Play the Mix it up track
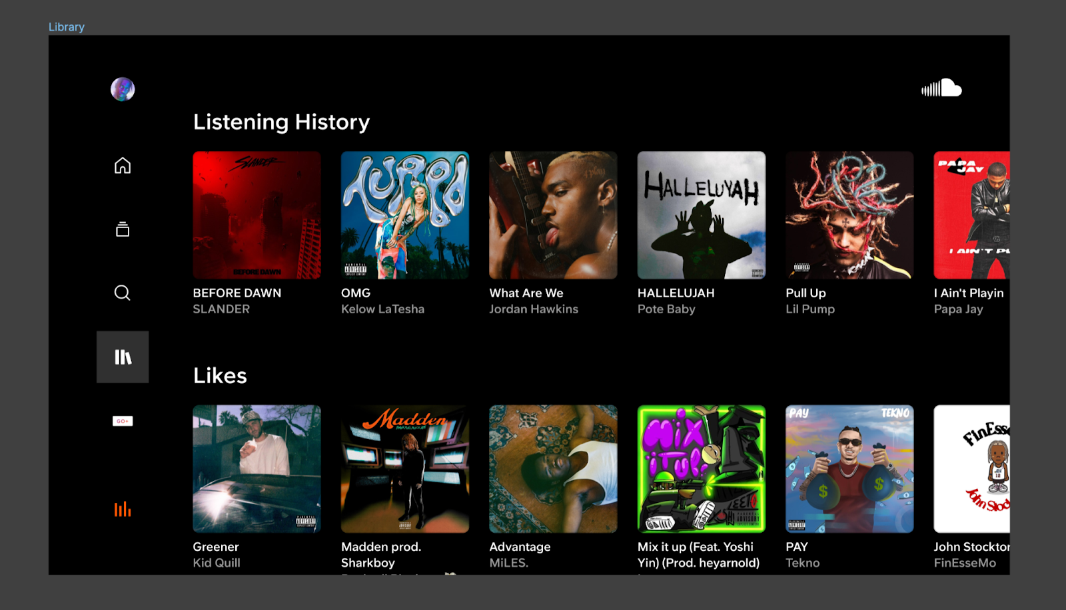1066x610 pixels. point(702,469)
